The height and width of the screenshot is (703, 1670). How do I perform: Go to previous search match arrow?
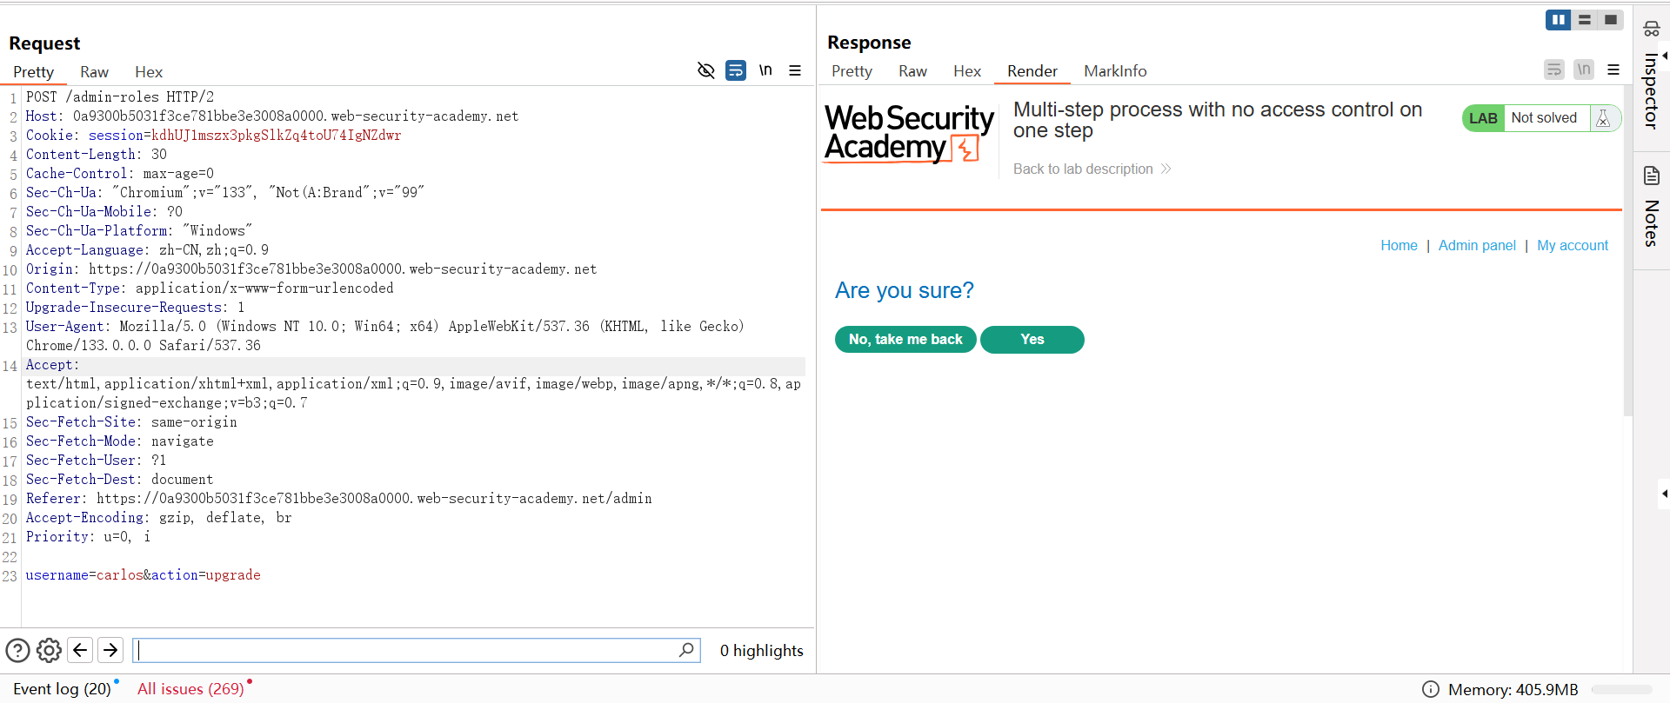tap(80, 650)
